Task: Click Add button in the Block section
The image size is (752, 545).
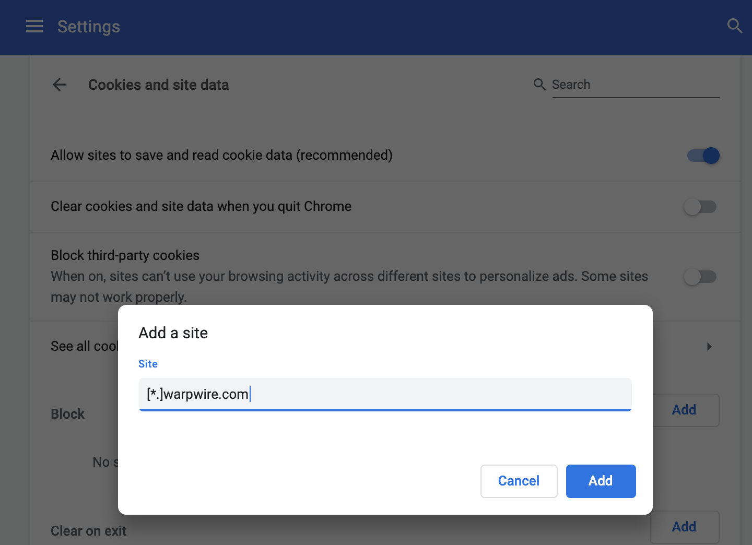Action: click(x=684, y=410)
